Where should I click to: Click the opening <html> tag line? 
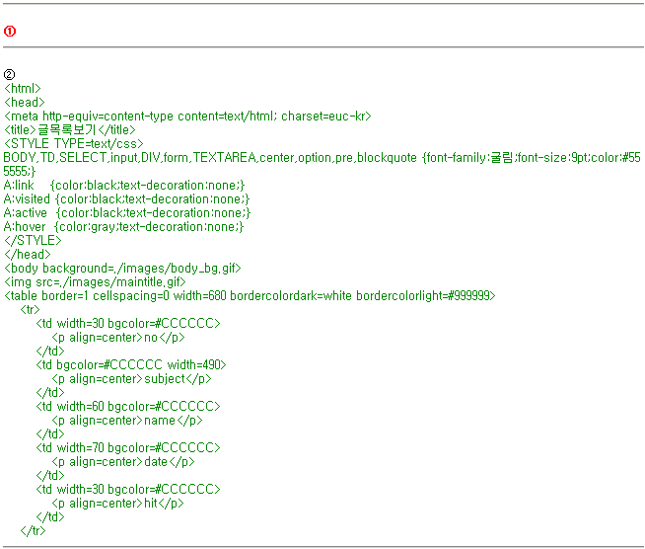point(23,89)
